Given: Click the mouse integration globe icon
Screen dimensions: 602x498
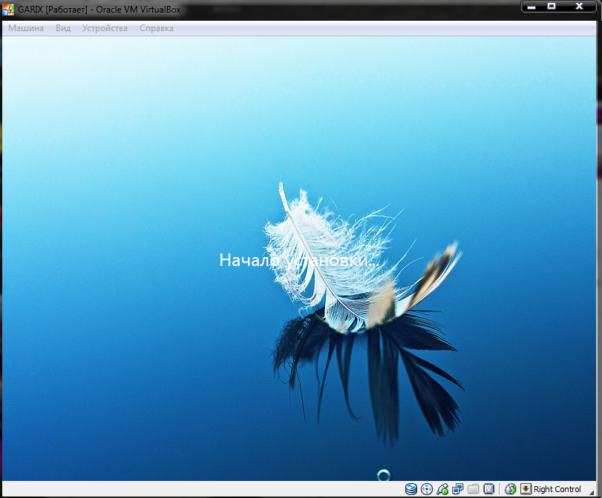Looking at the screenshot, I should click(x=510, y=489).
